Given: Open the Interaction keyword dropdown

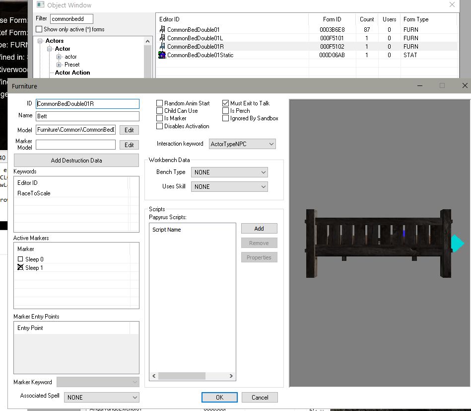Looking at the screenshot, I should [x=242, y=144].
